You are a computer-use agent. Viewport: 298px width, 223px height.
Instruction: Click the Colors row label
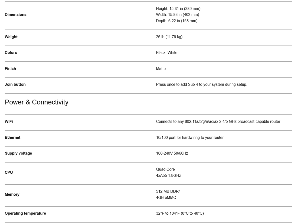(x=11, y=53)
